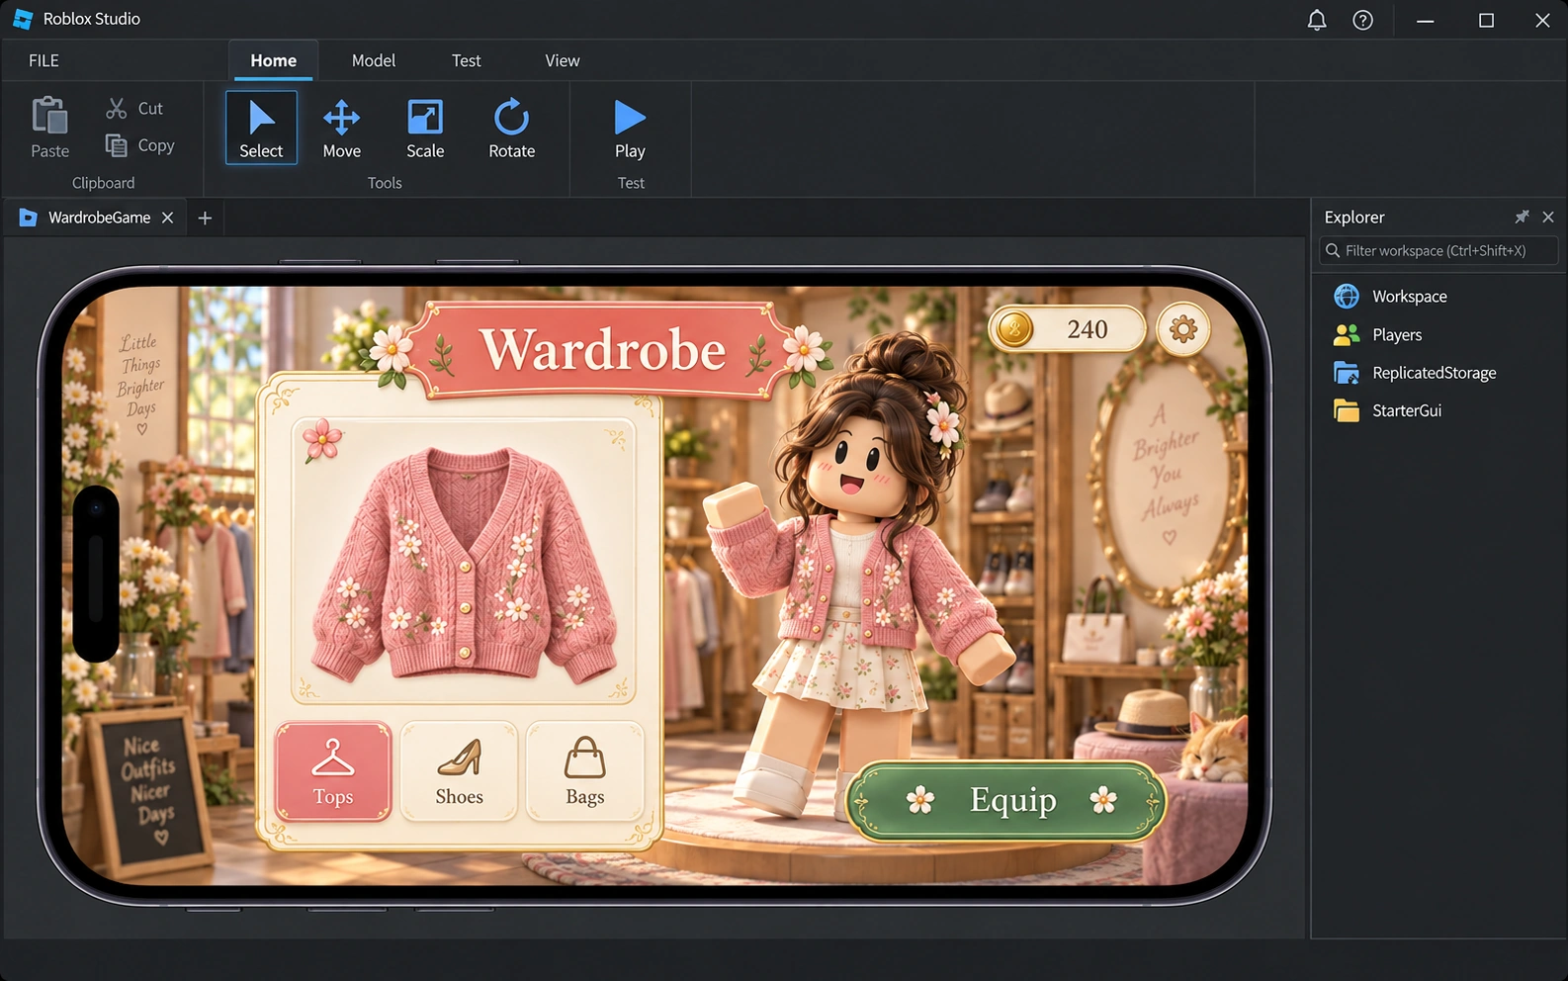
Task: Switch to the Home ribbon tab
Action: point(274,60)
